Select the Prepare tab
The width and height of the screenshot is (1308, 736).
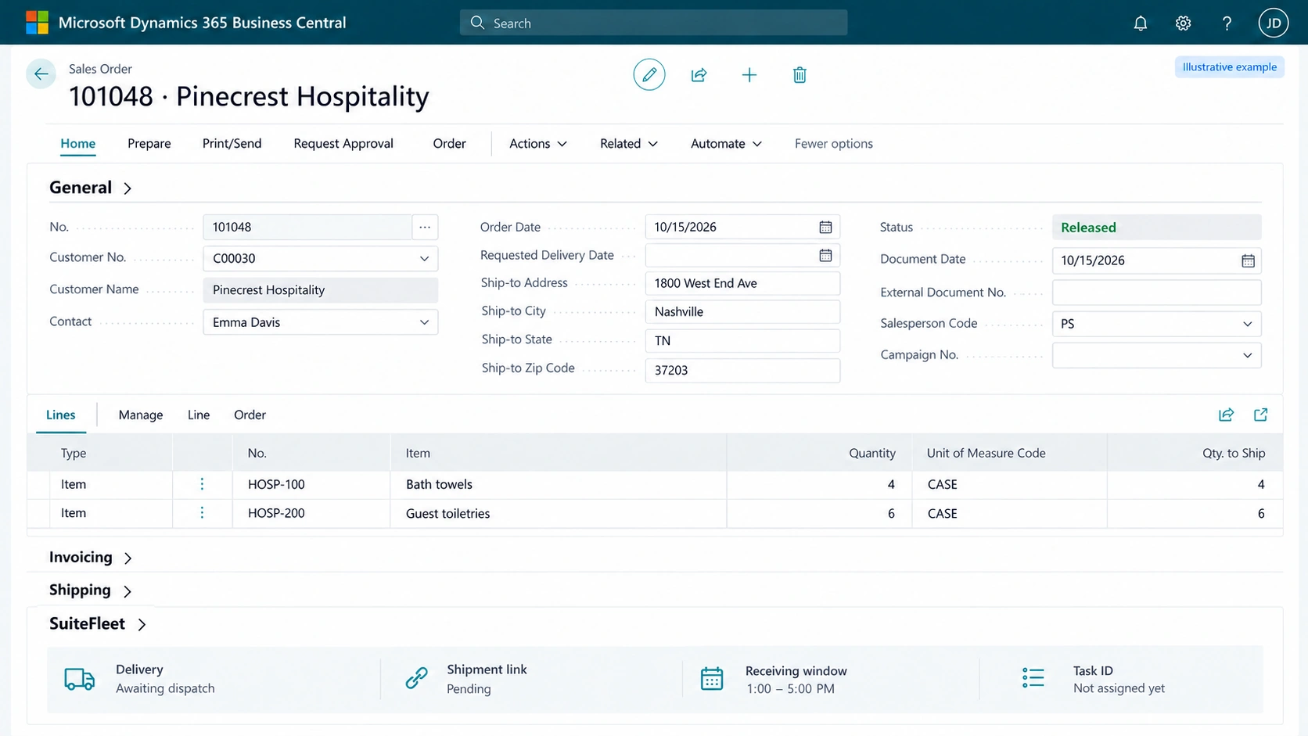click(149, 143)
